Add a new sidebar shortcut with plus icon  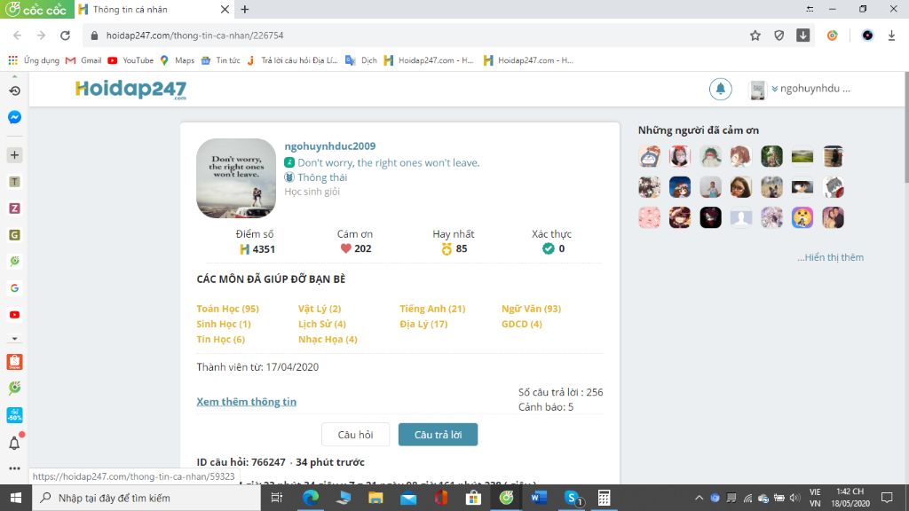click(14, 154)
